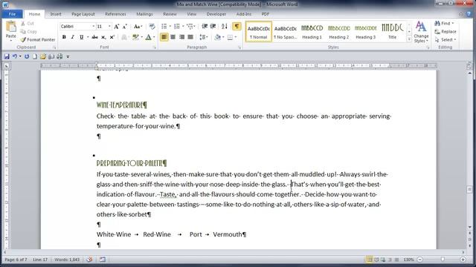Switch to the Page Layout tab
This screenshot has width=476, height=267.
83,14
